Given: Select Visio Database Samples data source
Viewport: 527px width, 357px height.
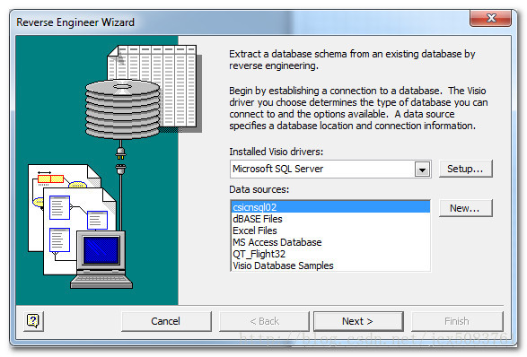Looking at the screenshot, I should click(x=330, y=266).
